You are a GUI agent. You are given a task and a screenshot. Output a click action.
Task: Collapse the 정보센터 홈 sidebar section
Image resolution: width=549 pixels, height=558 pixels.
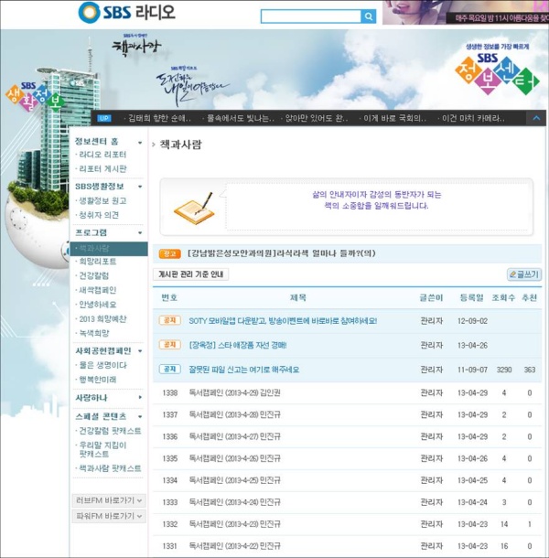click(140, 143)
